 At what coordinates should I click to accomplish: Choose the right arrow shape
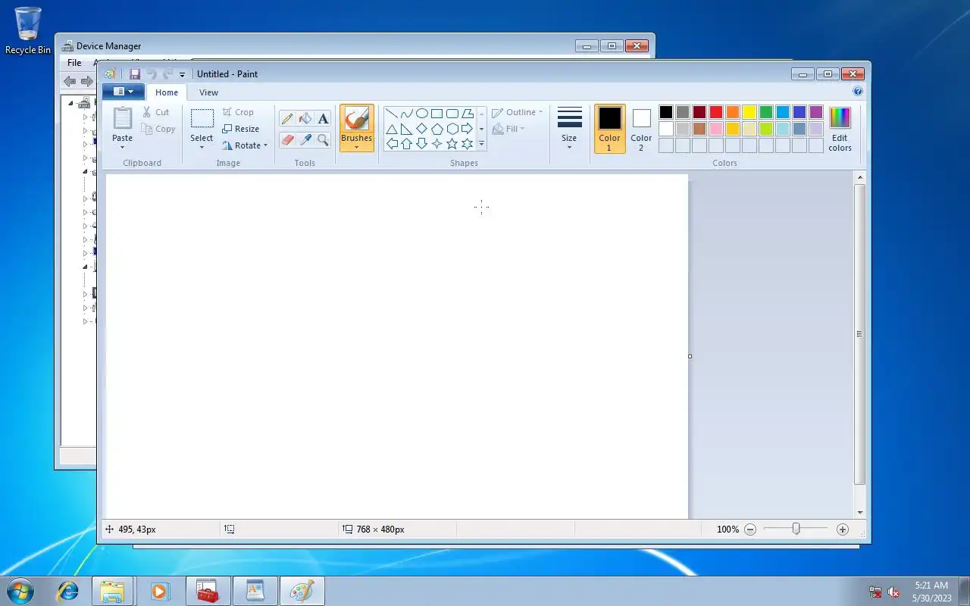coord(467,129)
